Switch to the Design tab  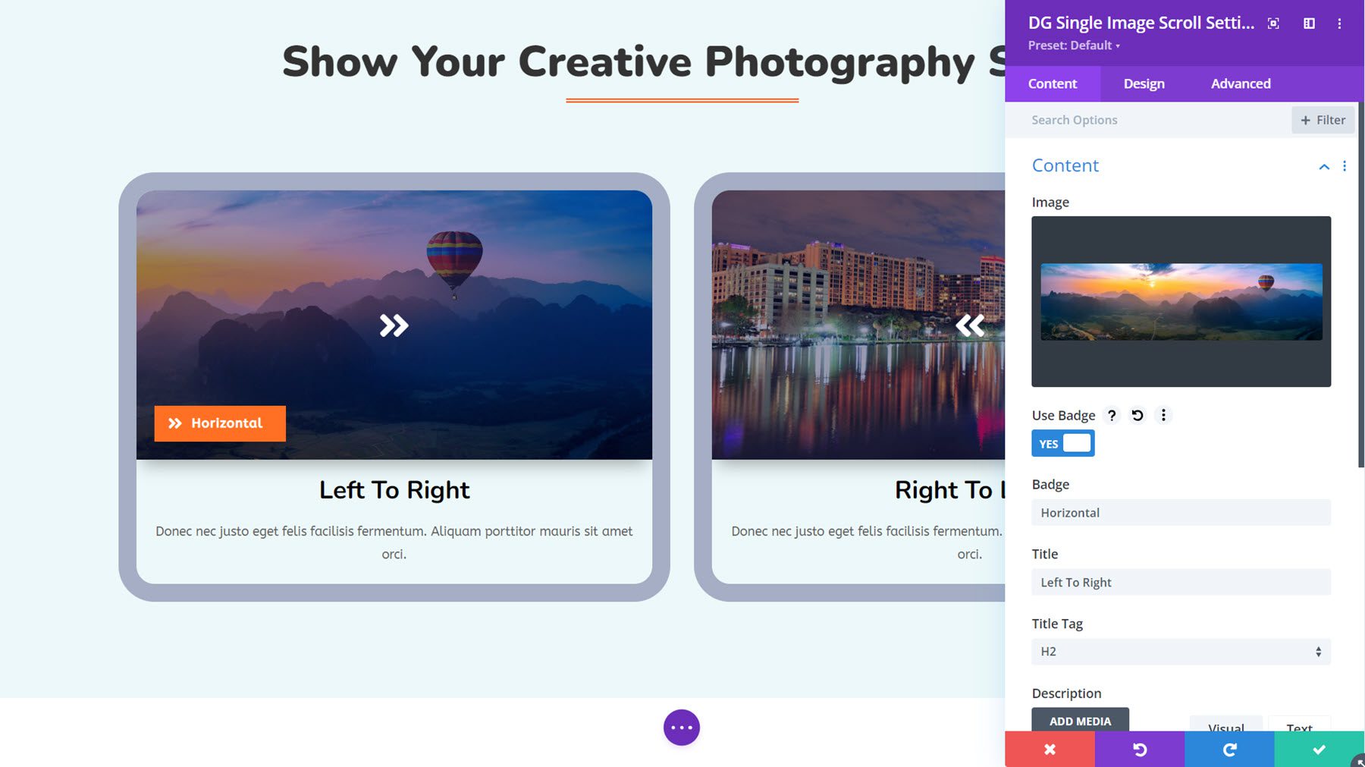point(1143,83)
